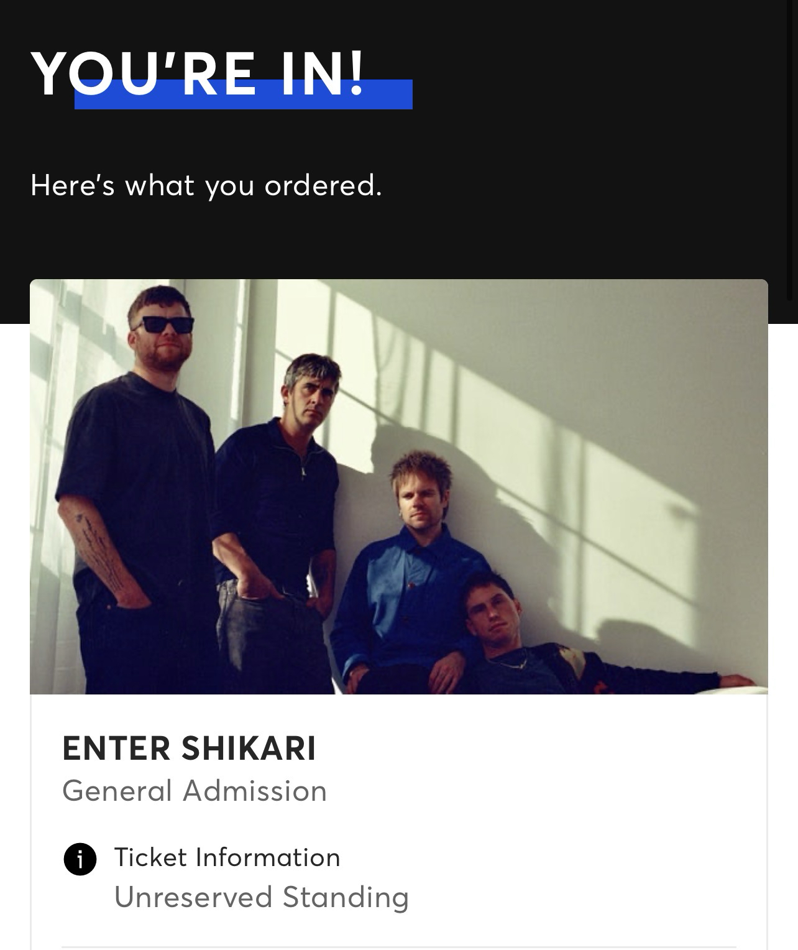The height and width of the screenshot is (950, 798).
Task: Click the word SHIKARI in event name
Action: pos(249,748)
